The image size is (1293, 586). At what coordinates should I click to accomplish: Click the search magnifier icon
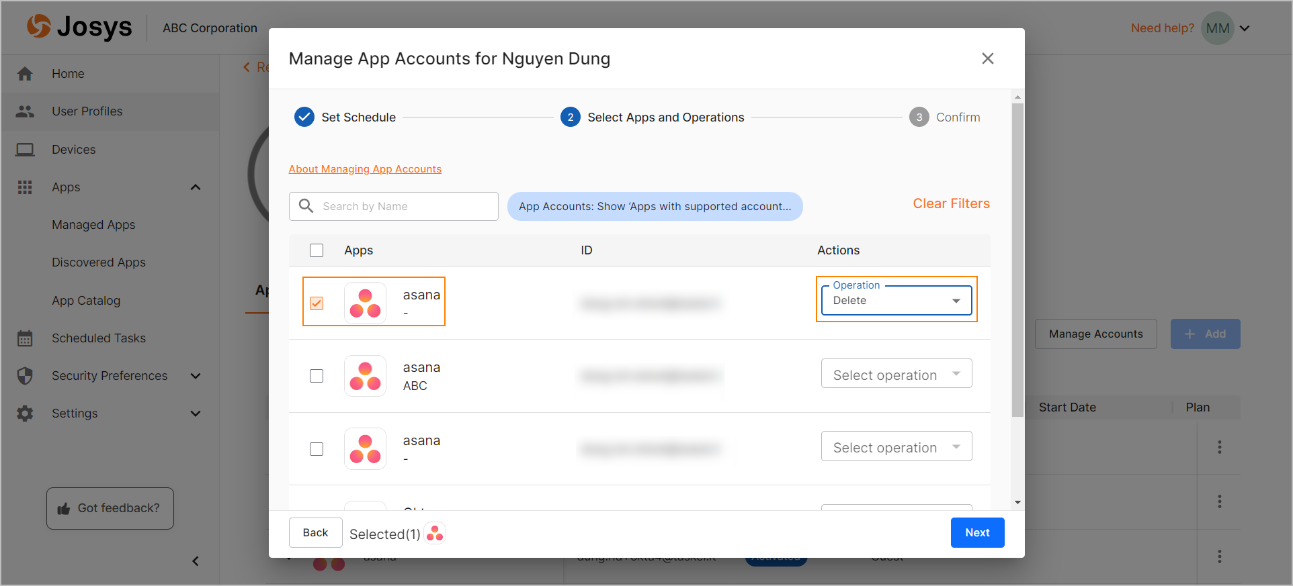[306, 206]
